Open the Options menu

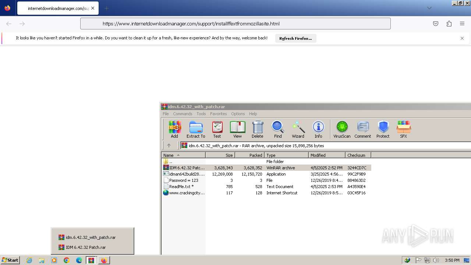[x=238, y=114]
